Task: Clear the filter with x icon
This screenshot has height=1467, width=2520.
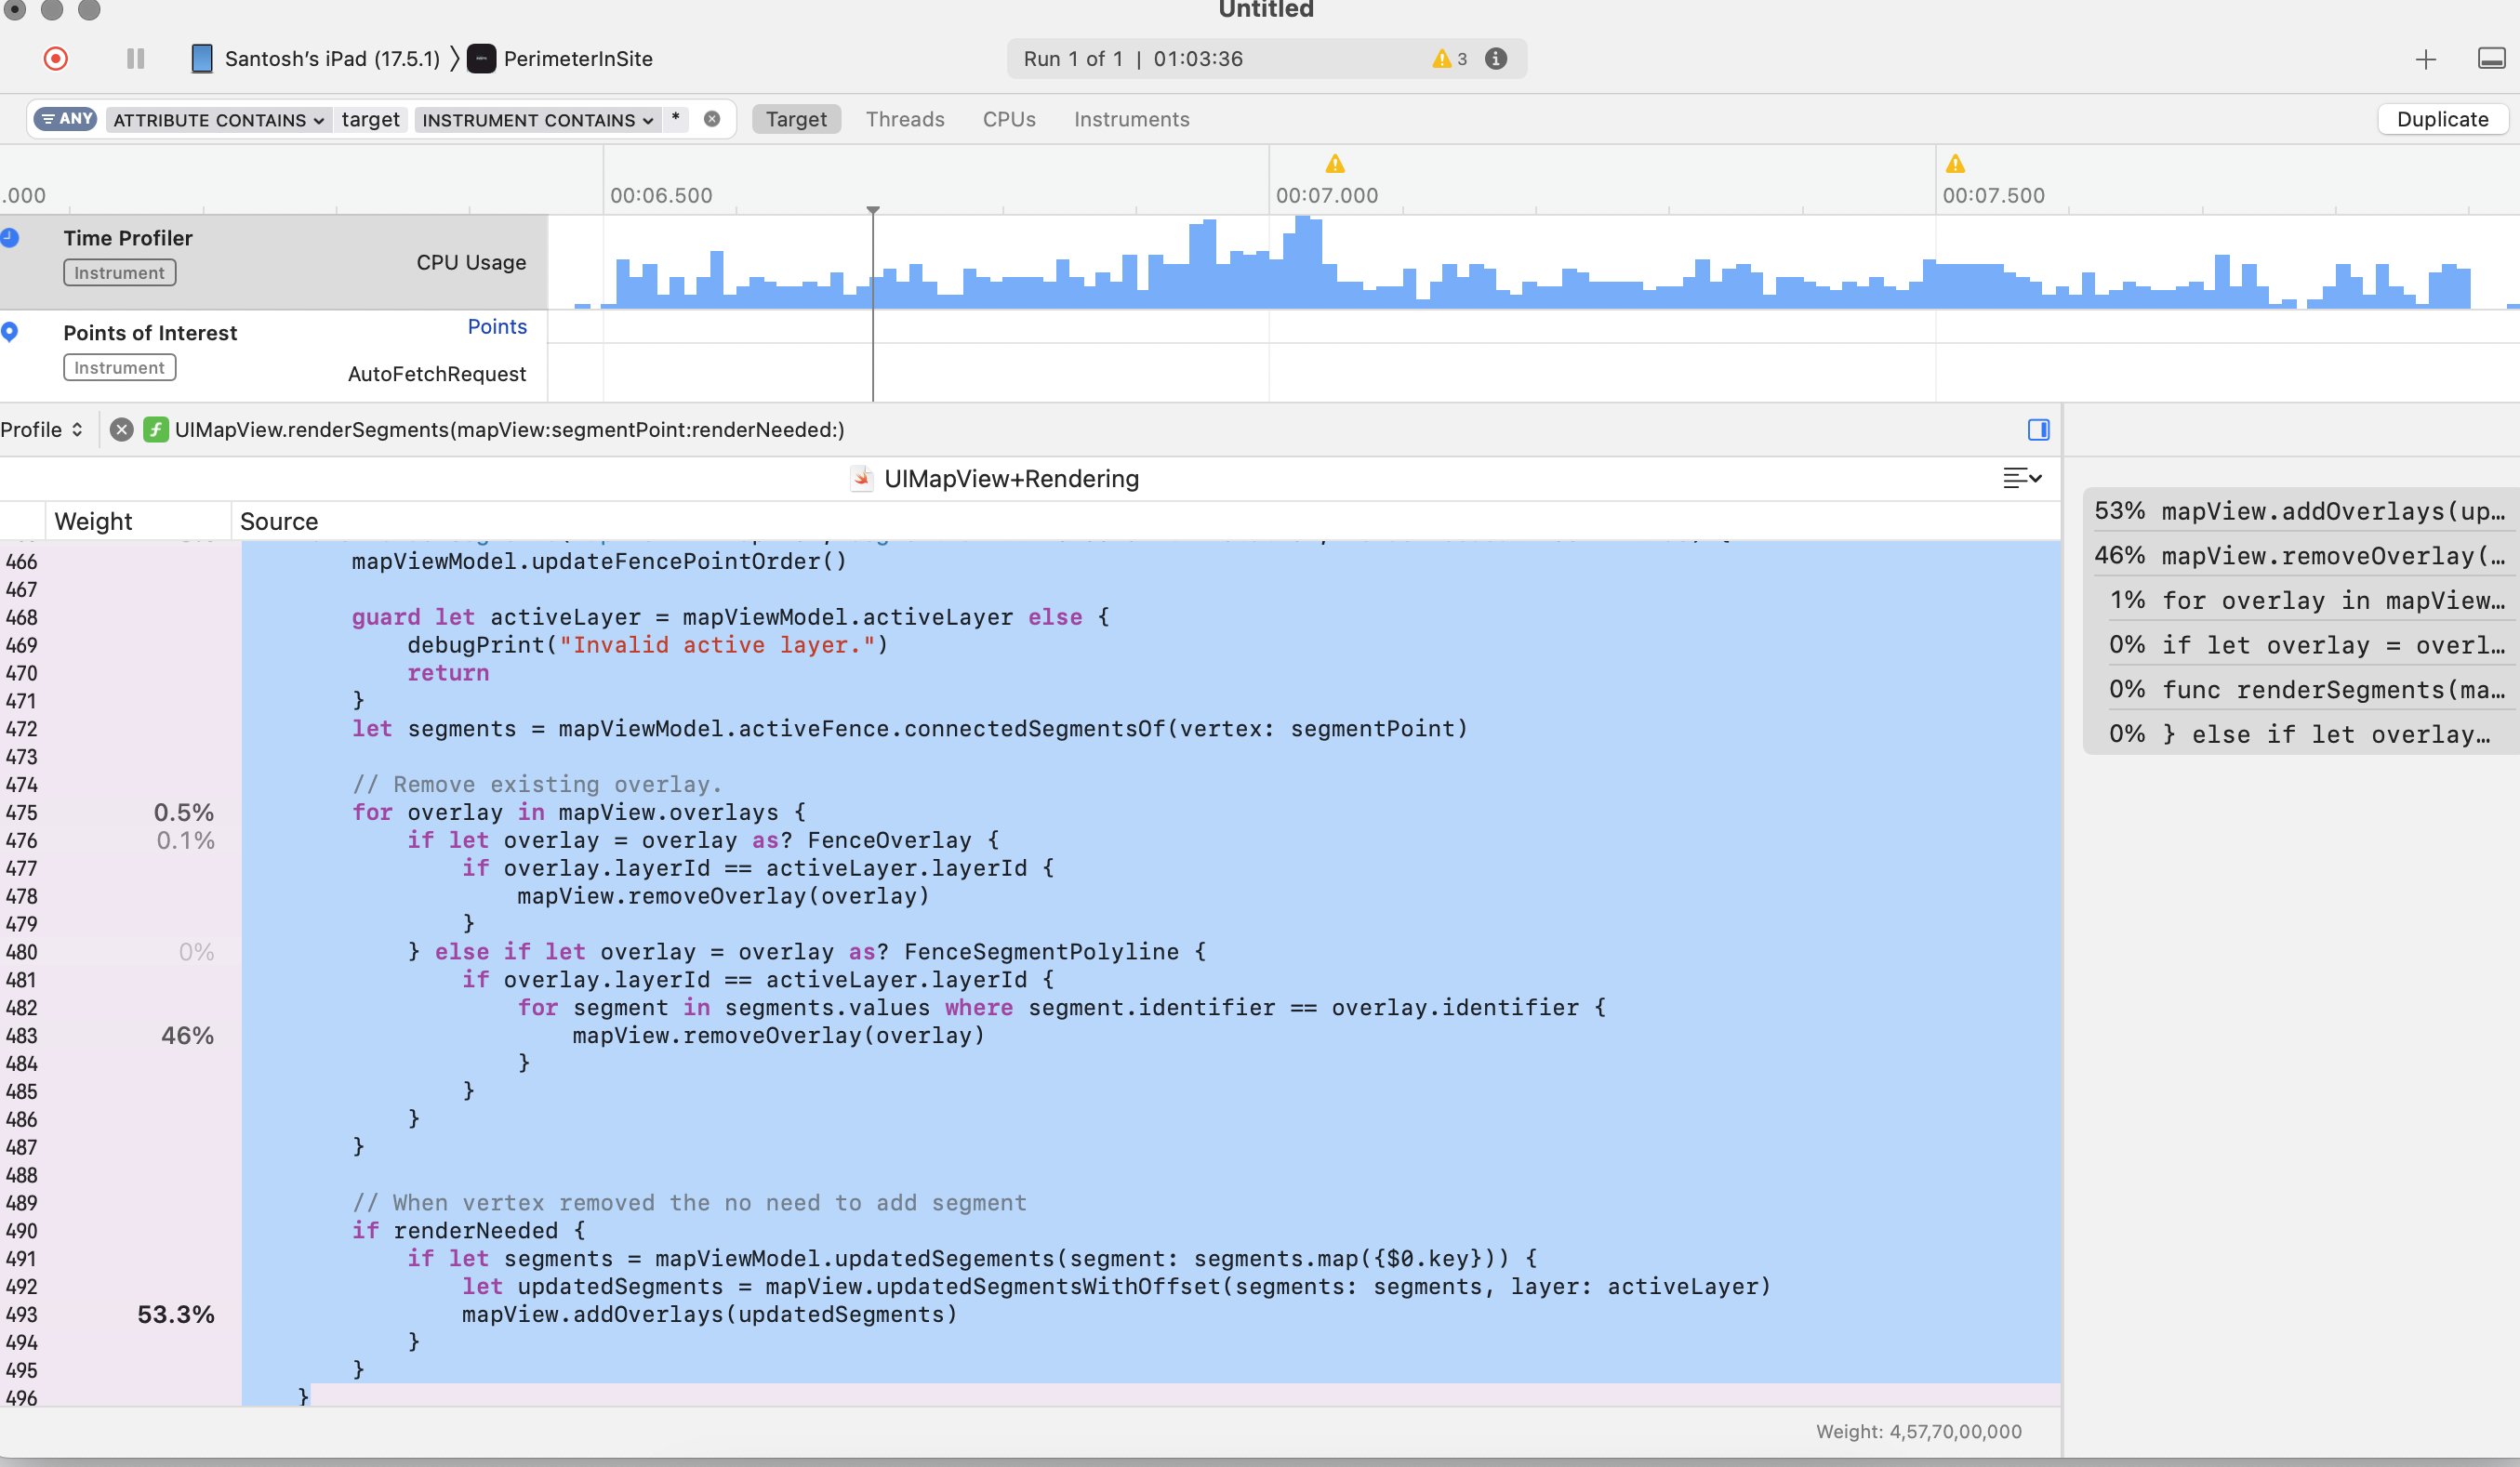Action: point(712,119)
